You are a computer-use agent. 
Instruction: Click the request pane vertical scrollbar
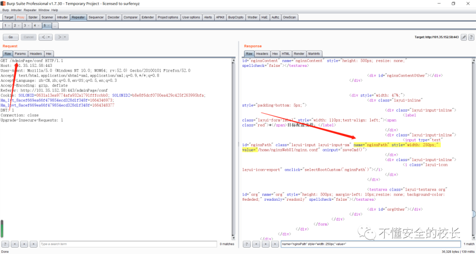[233, 148]
